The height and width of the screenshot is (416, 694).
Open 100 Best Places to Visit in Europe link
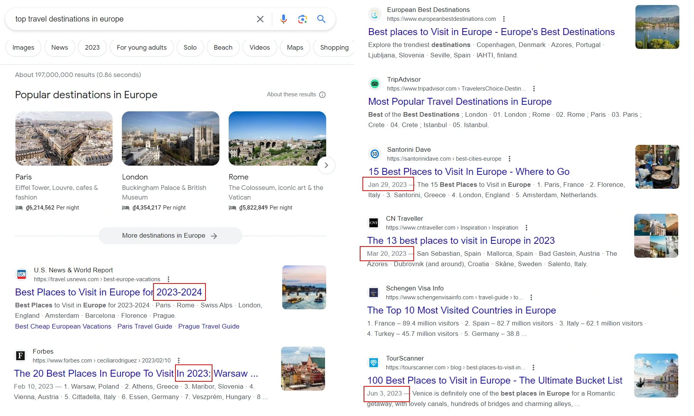click(x=495, y=380)
